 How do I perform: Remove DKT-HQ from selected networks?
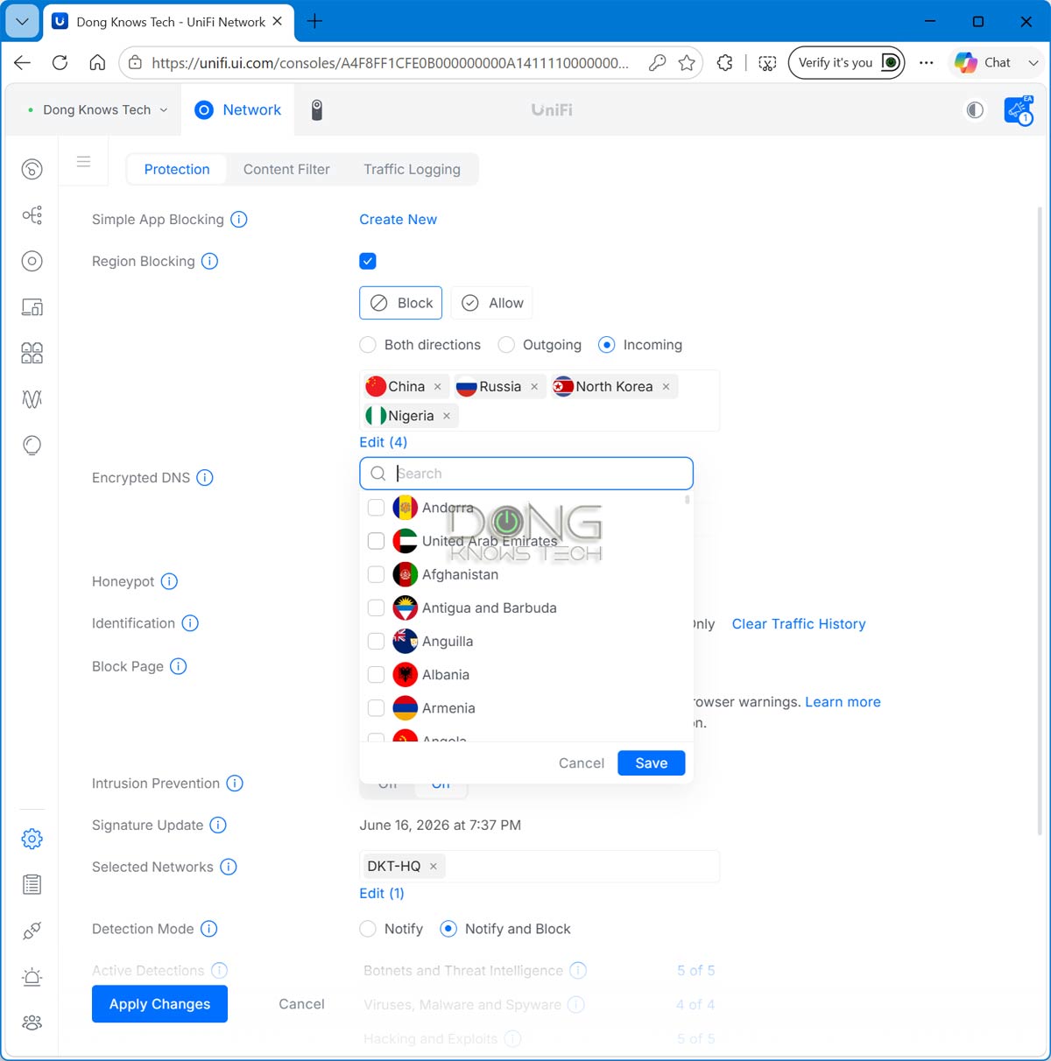(x=434, y=867)
